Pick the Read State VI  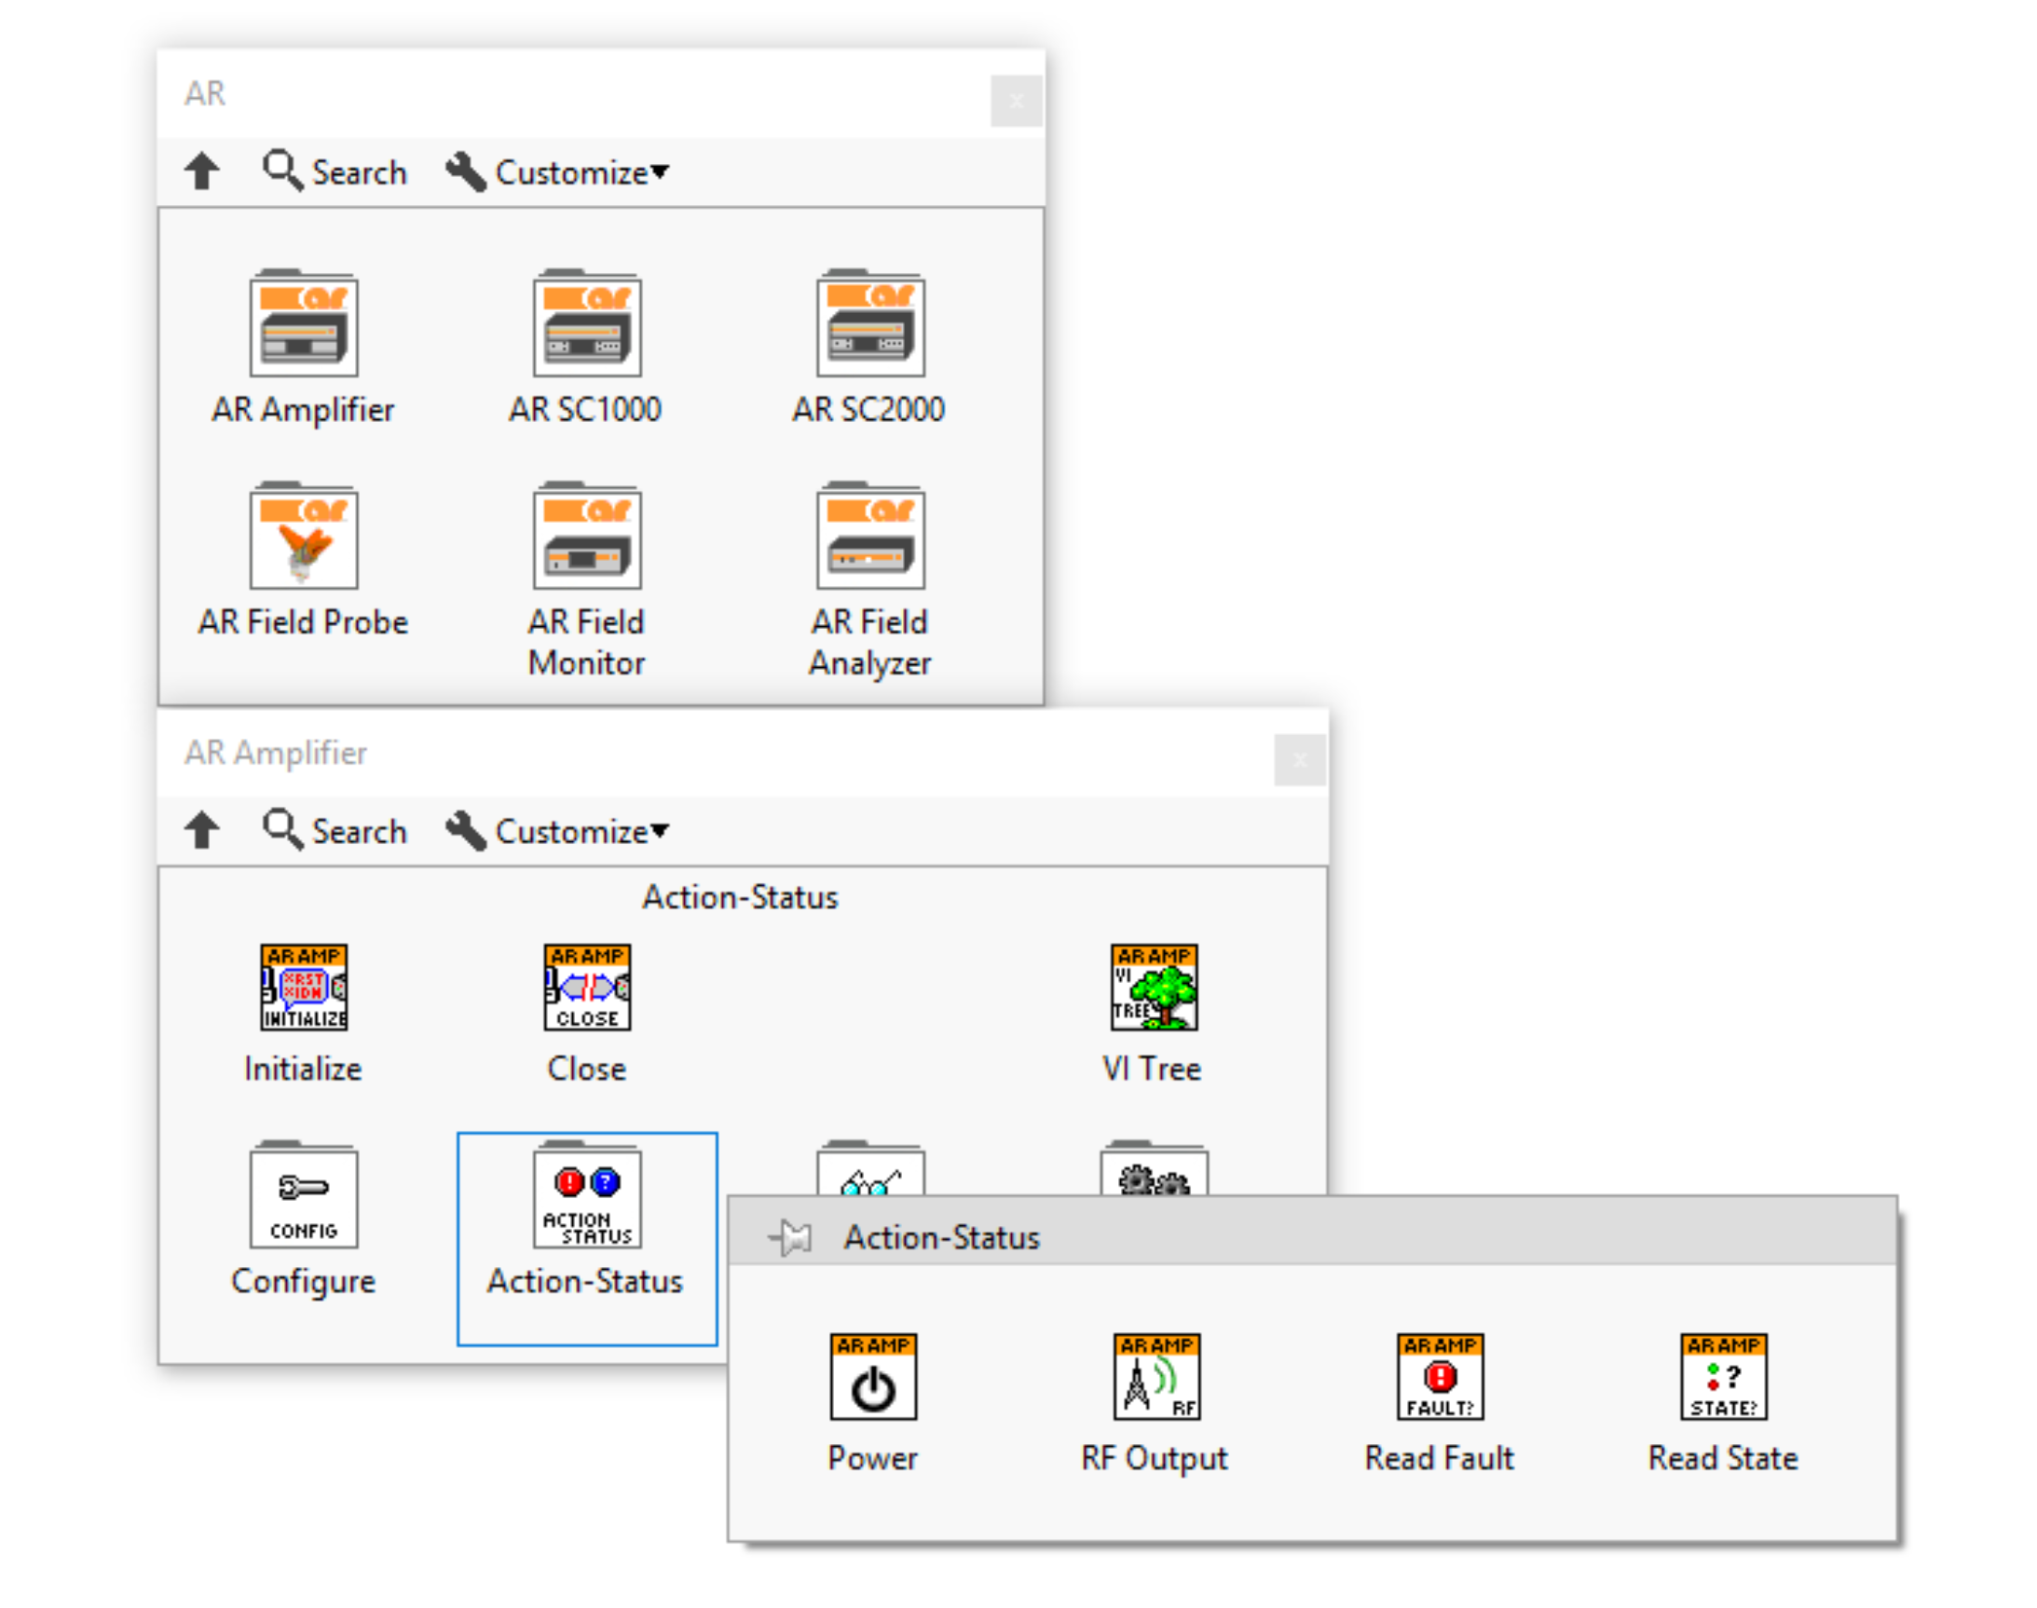1722,1375
